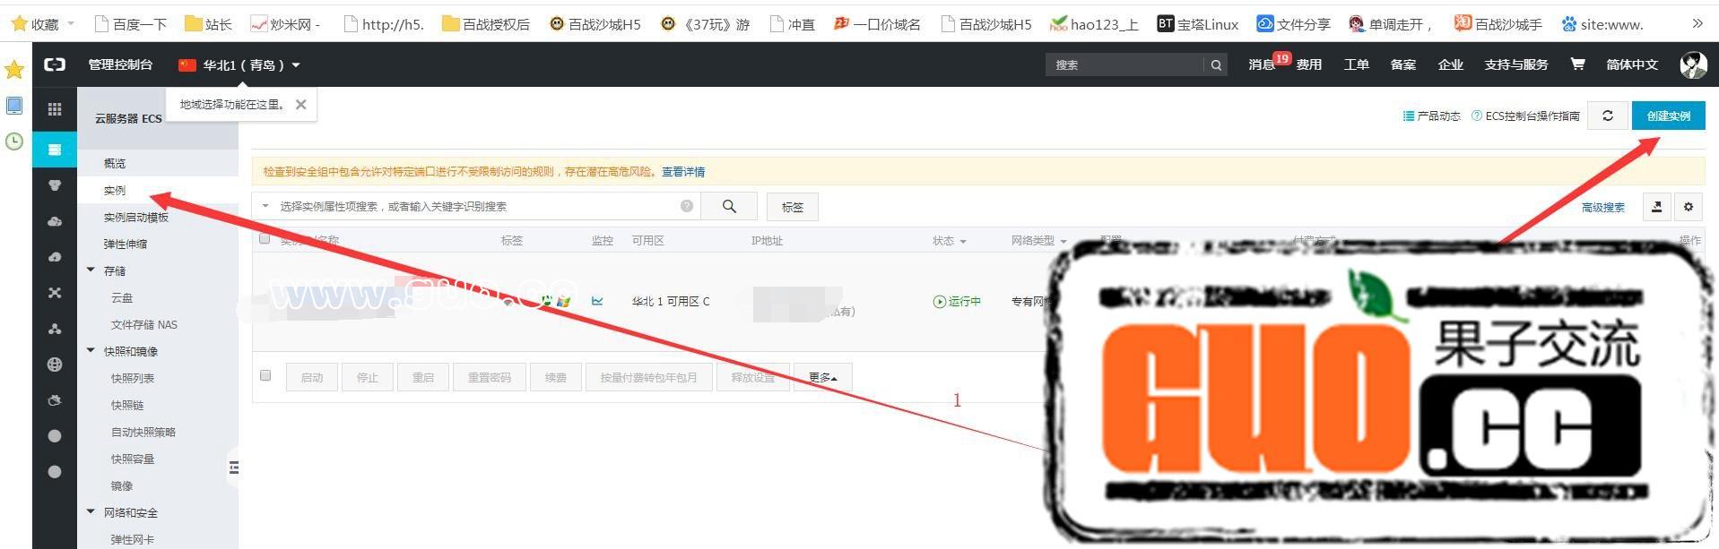Image resolution: width=1719 pixels, height=549 pixels.
Task: Focus the top bar 搜索 input
Action: coord(1125,64)
